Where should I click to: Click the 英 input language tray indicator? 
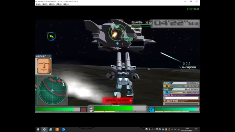coord(149,129)
